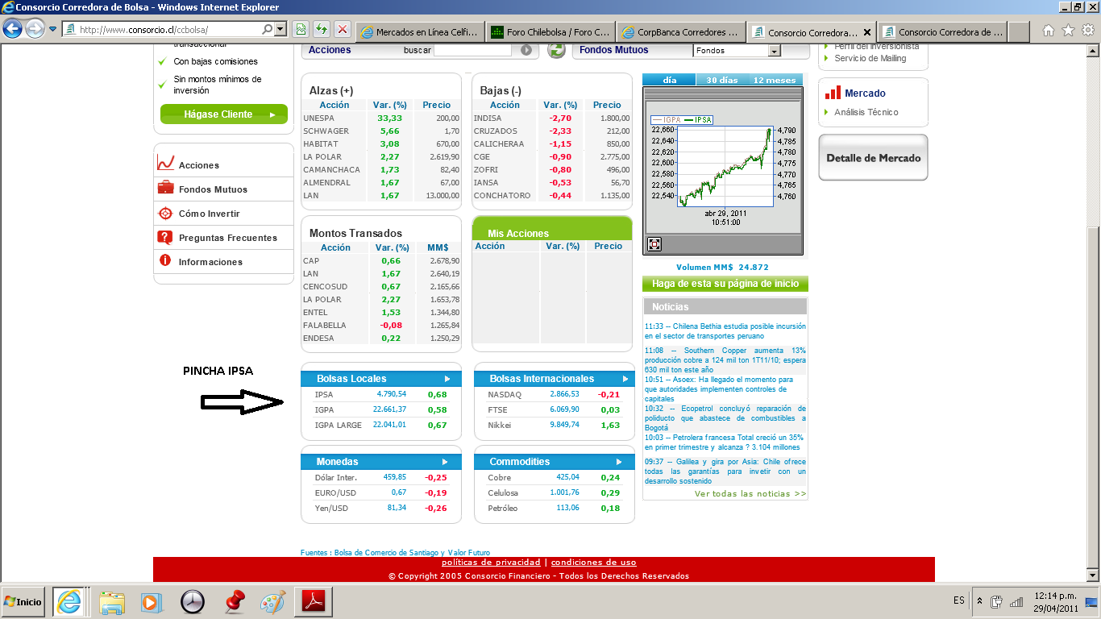The height and width of the screenshot is (619, 1101).
Task: Click the Informaciones exclamation icon
Action: pyautogui.click(x=165, y=260)
